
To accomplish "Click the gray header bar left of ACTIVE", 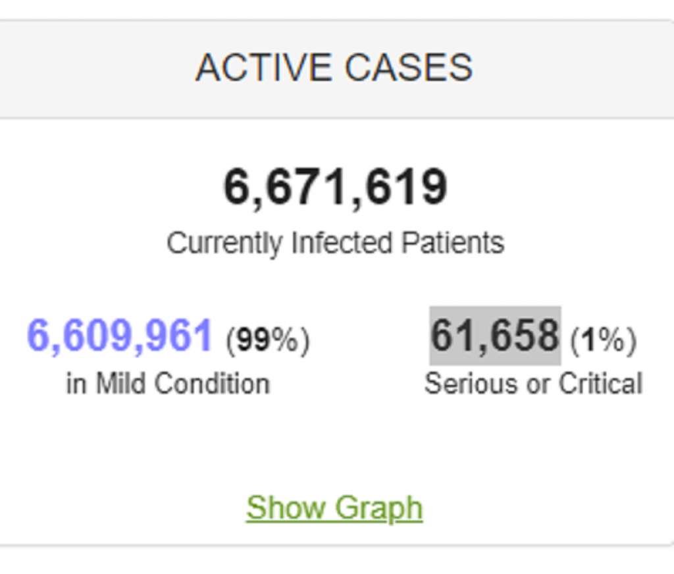I will (x=92, y=69).
